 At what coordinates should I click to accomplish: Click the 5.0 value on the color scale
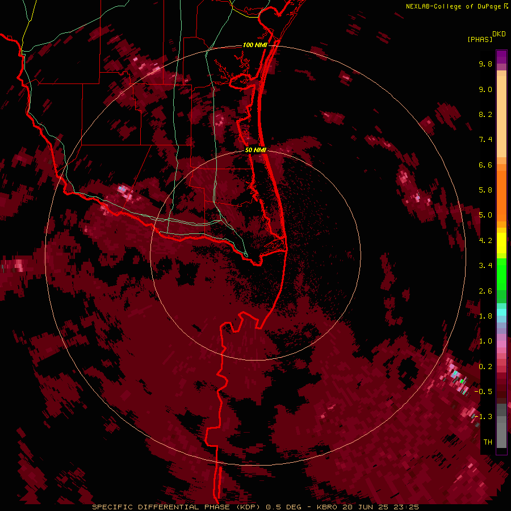(x=485, y=215)
